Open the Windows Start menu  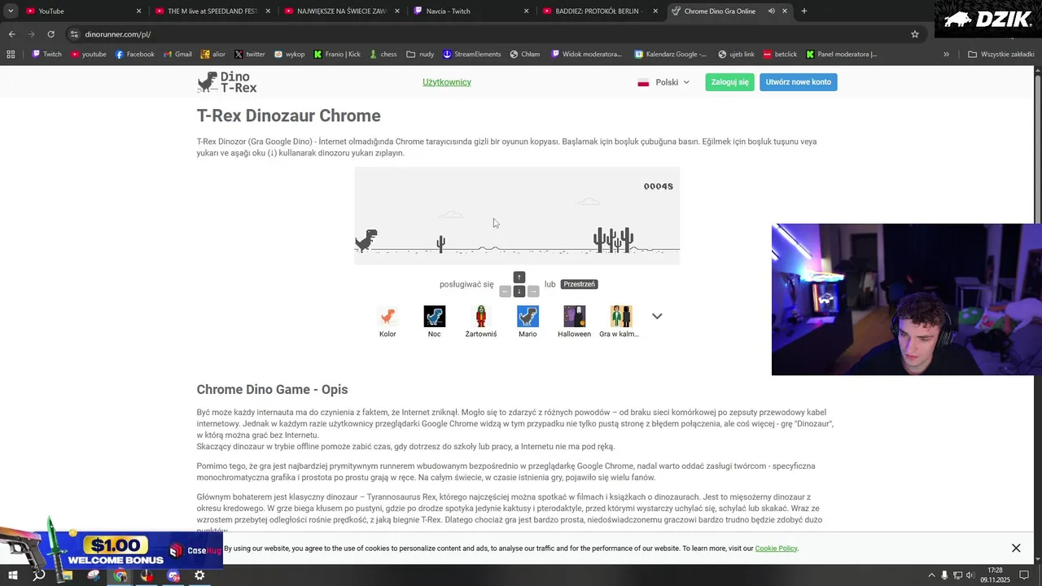click(x=13, y=575)
